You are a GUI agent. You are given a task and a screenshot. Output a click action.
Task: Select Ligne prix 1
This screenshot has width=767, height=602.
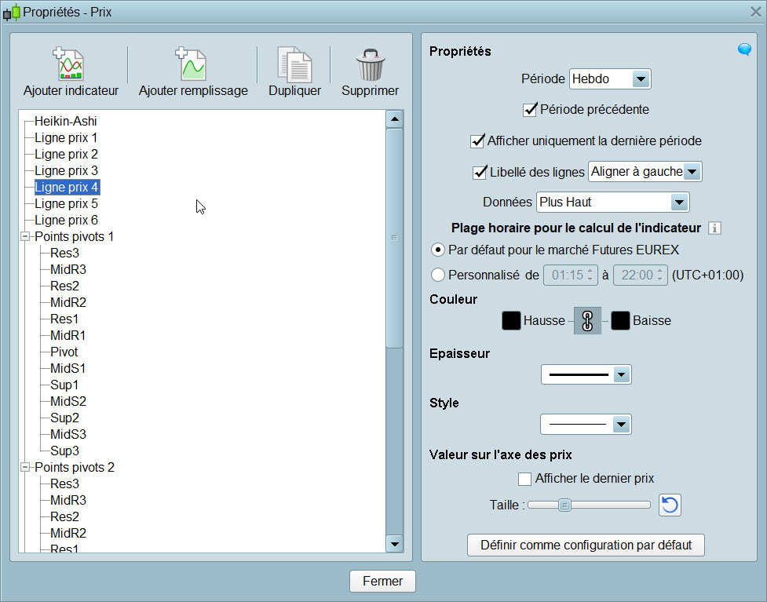click(x=66, y=138)
